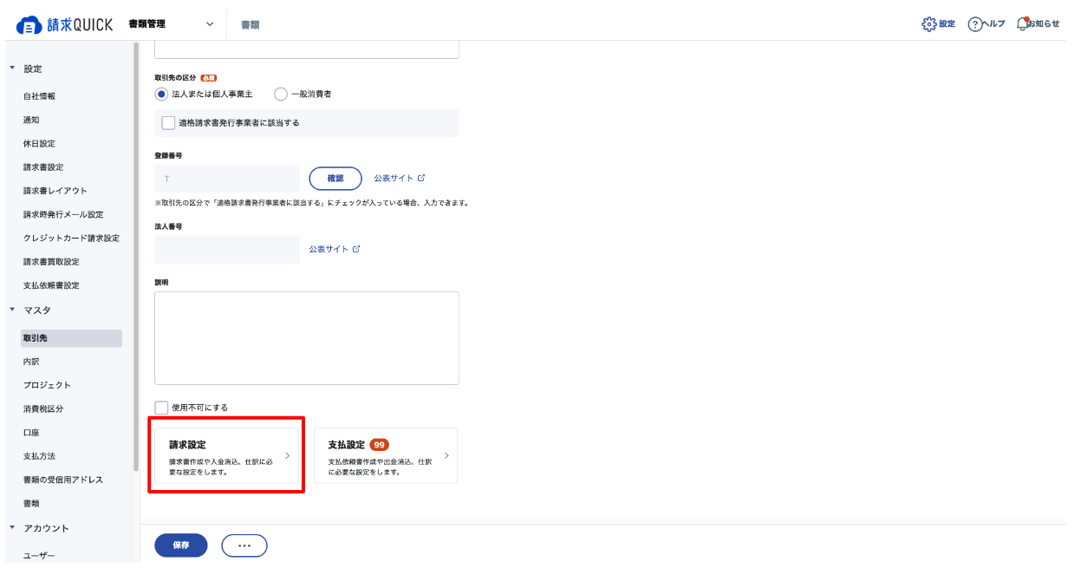Check 使用不可にする checkbox
The width and height of the screenshot is (1074, 575).
point(161,408)
